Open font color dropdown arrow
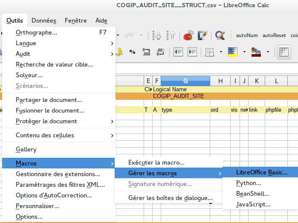298x223 pixels. tap(268, 52)
